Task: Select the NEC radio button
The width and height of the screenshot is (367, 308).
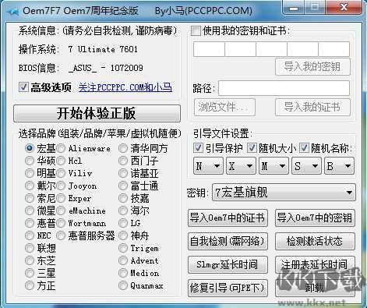Action: tap(30, 235)
